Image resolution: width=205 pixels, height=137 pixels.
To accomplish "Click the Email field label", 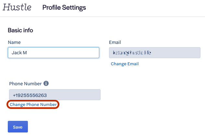I will [x=115, y=42].
